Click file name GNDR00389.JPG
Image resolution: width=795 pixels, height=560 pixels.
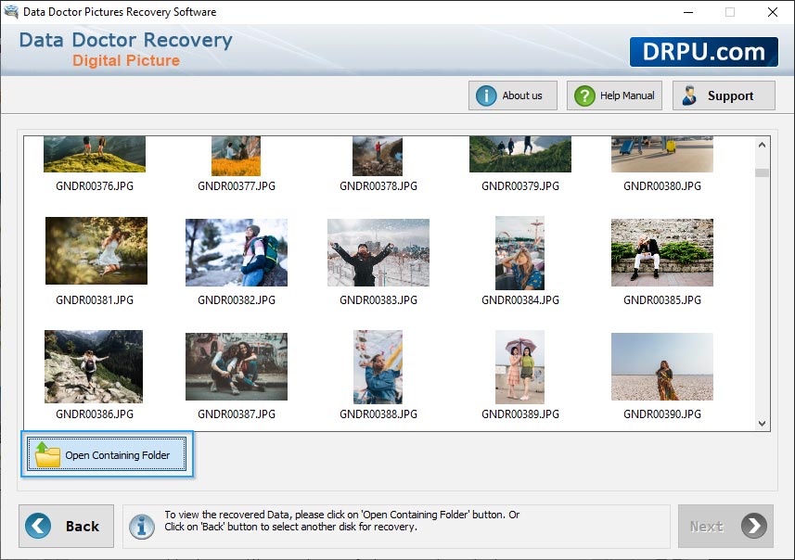(520, 414)
